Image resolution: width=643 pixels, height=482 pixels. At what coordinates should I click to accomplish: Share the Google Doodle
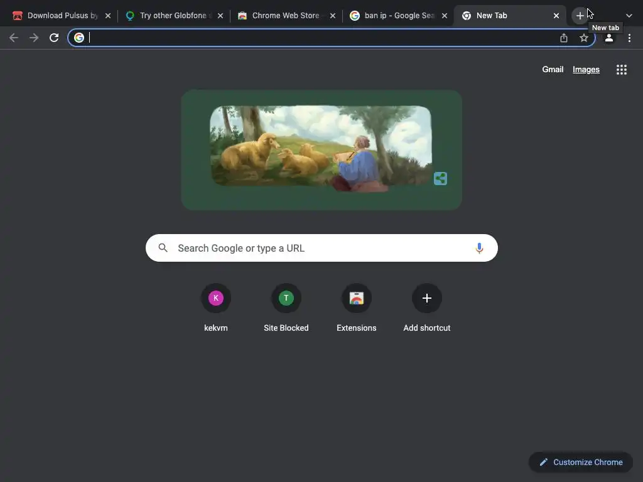coord(440,179)
